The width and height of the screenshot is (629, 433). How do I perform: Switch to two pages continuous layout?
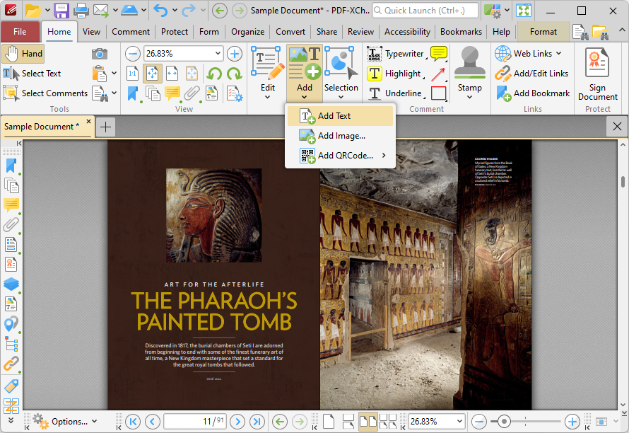pos(387,422)
